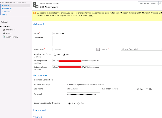This screenshot has height=118, width=162.
Task: Click the up arrow navigation icon
Action: [x=160, y=3]
